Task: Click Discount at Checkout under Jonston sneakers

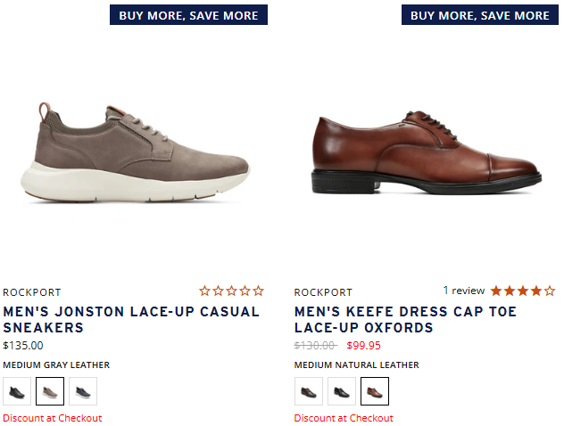Action: 53,418
